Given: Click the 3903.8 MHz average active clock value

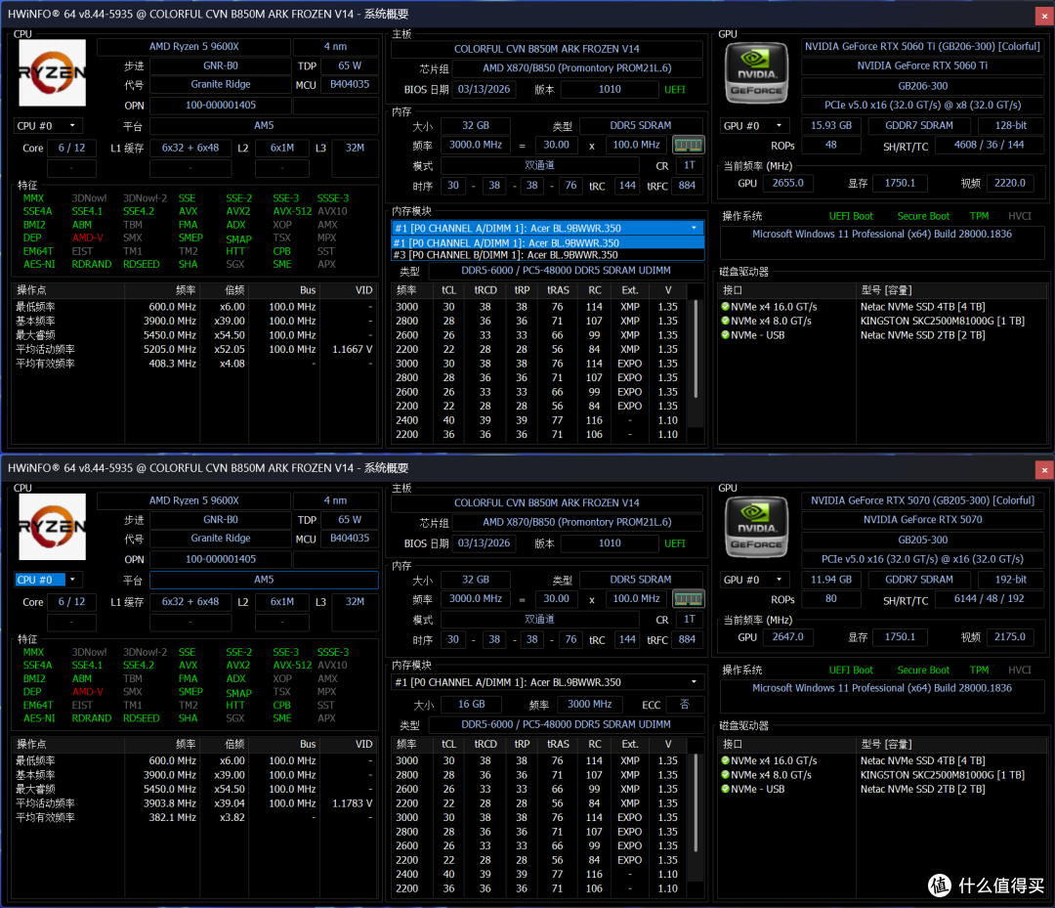Looking at the screenshot, I should coord(170,803).
